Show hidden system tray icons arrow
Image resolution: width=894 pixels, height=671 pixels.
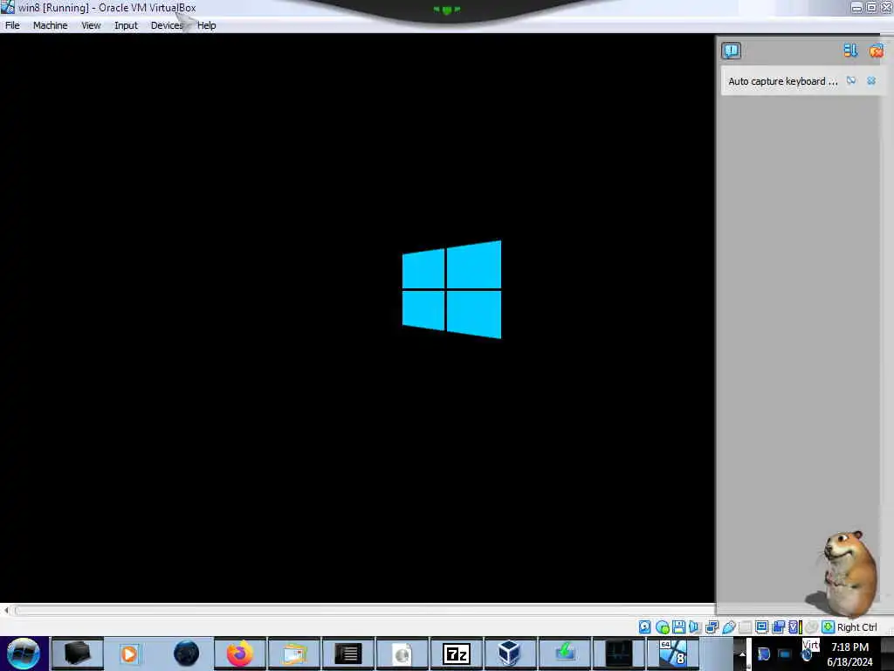[742, 654]
